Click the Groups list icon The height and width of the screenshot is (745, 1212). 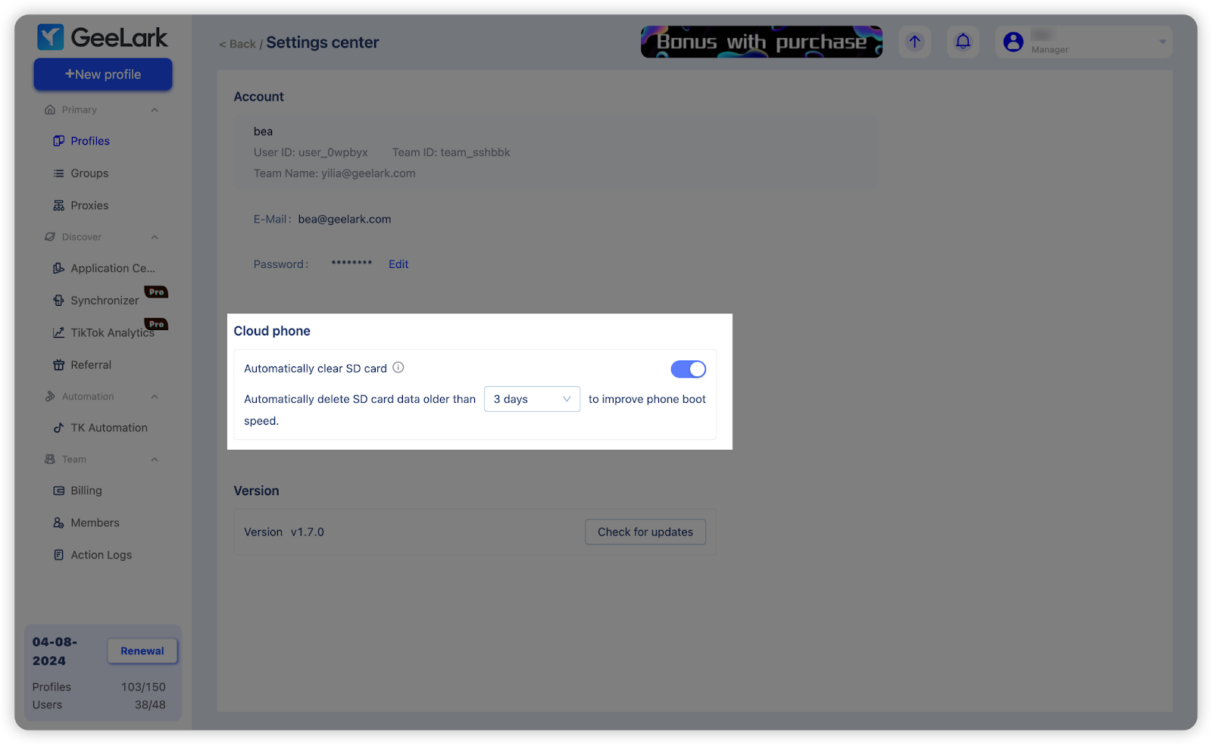click(x=58, y=173)
